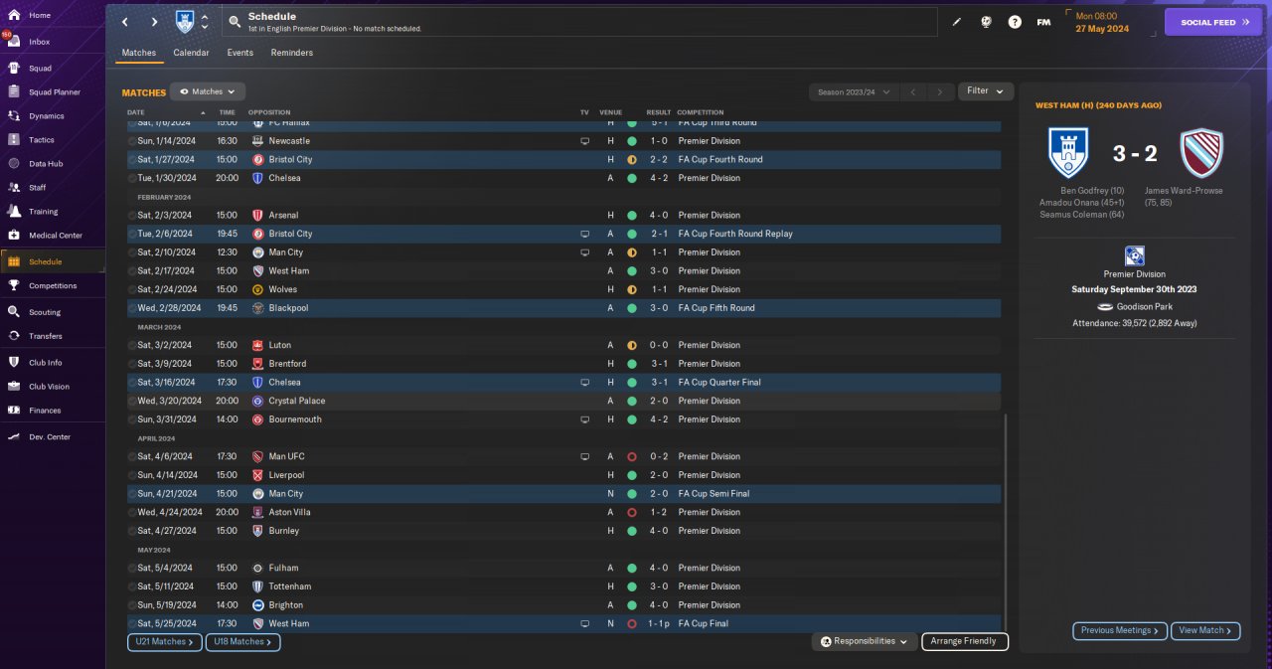Sort by the Competition column header
The width and height of the screenshot is (1272, 669).
pos(701,112)
